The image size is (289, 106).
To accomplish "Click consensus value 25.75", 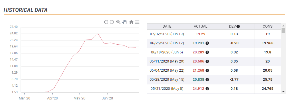I will [268, 80].
